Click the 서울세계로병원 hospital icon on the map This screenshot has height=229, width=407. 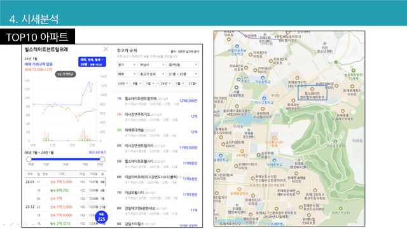[x=236, y=88]
